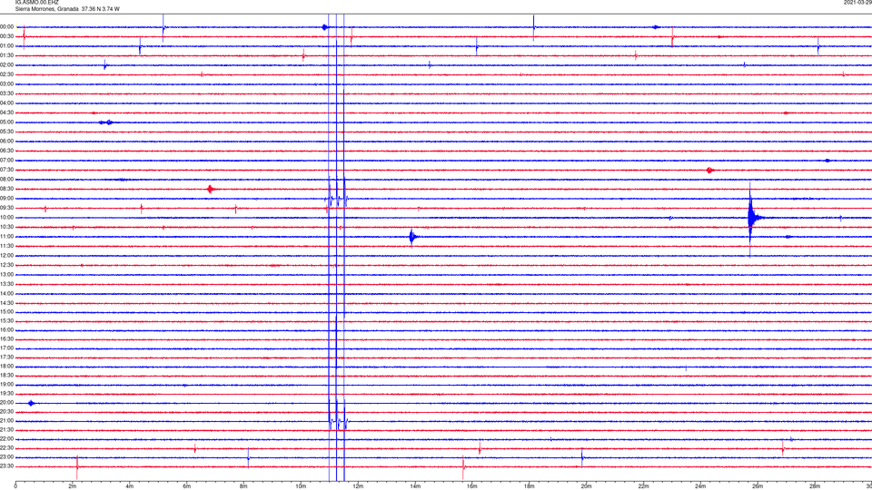Select the 00:00 trace time label
Image resolution: width=872 pixels, height=490 pixels.
coord(7,26)
